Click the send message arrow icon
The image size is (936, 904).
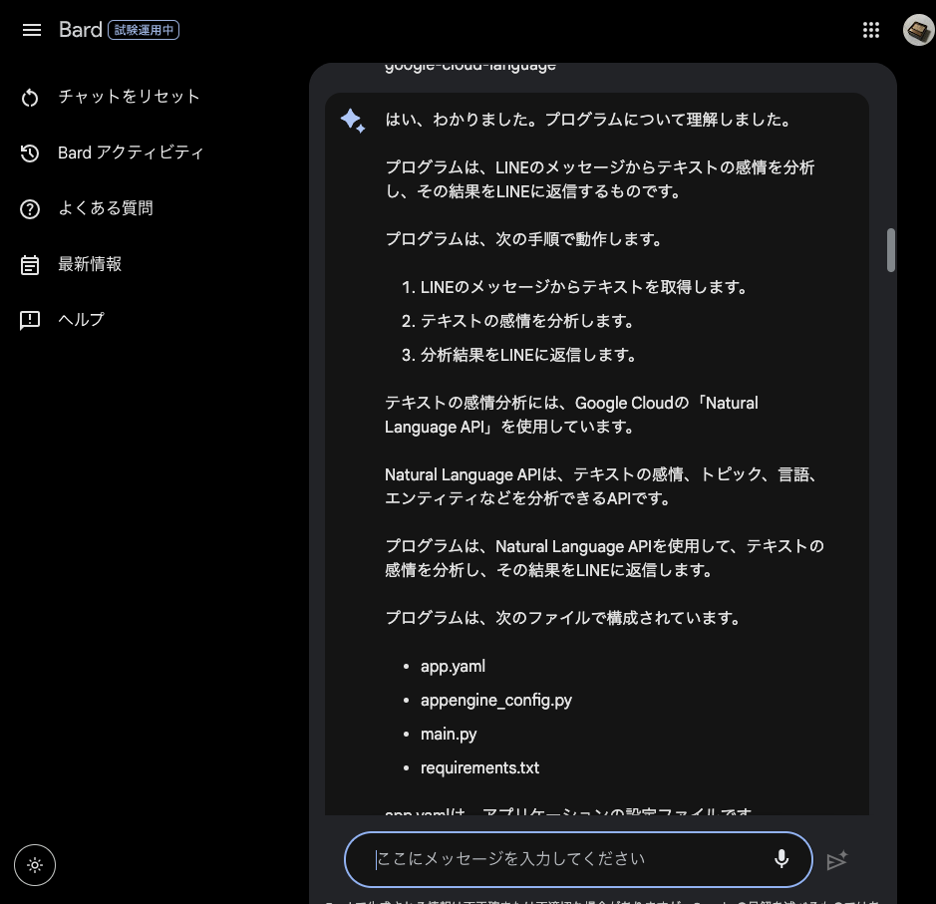(837, 860)
